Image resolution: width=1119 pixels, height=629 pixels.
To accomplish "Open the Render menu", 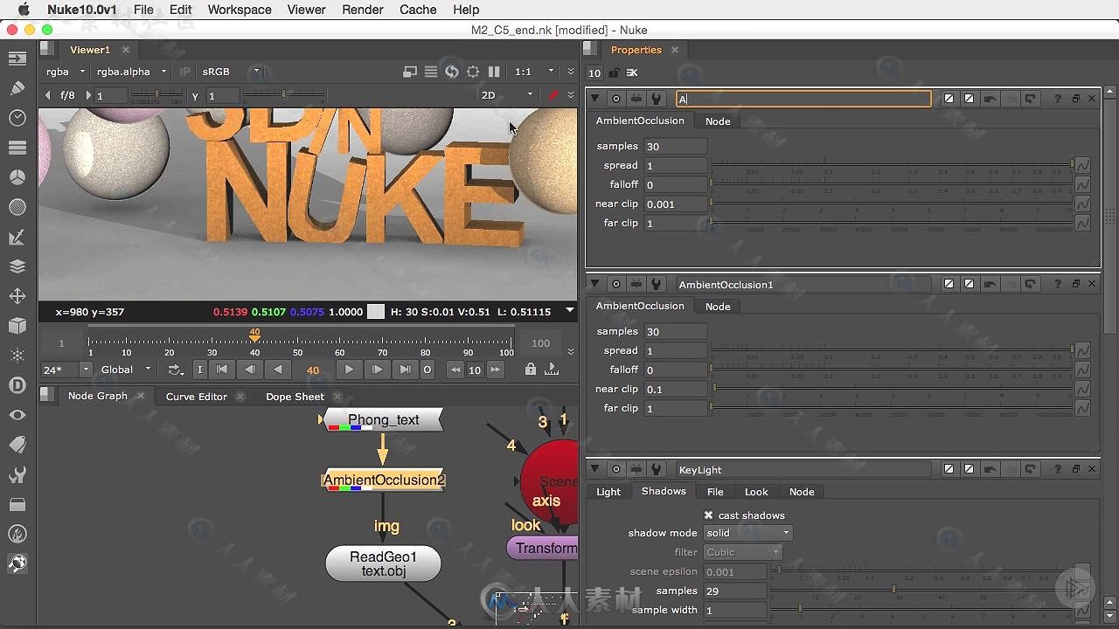I will [x=363, y=10].
